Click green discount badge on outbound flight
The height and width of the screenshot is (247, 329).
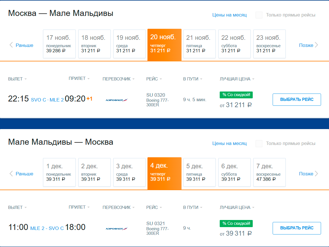click(236, 95)
